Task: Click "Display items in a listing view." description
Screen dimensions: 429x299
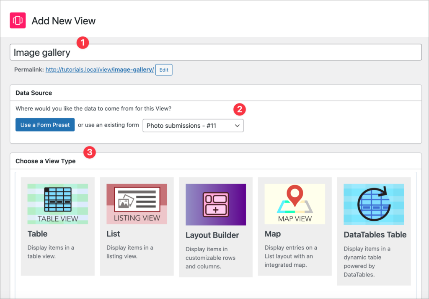Action: 130,252
